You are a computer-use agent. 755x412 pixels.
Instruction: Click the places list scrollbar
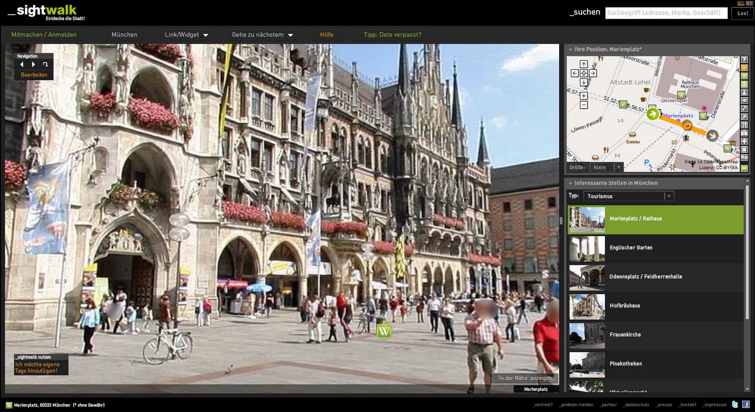(747, 252)
